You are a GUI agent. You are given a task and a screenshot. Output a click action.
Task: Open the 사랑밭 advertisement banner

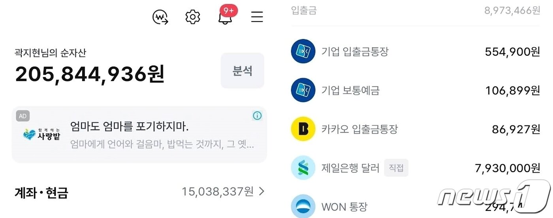tap(139, 134)
